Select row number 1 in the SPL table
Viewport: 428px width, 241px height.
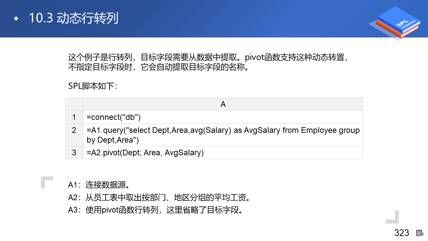tap(74, 117)
